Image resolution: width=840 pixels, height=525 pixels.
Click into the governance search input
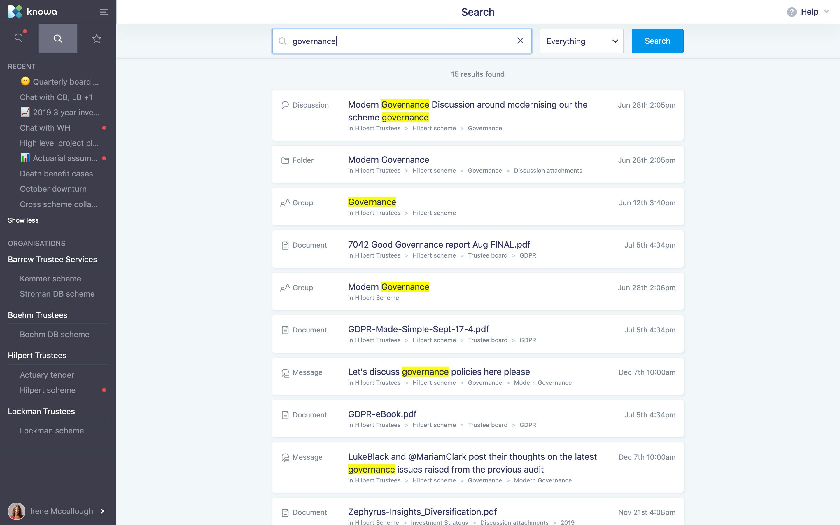coord(399,41)
